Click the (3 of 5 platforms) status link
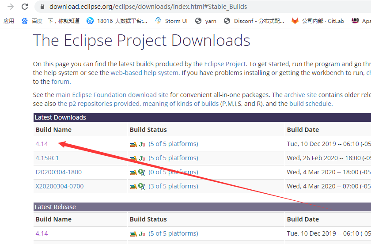 point(173,186)
